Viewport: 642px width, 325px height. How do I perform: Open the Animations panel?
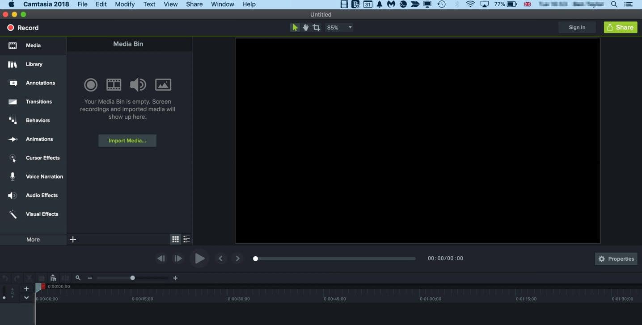33,139
